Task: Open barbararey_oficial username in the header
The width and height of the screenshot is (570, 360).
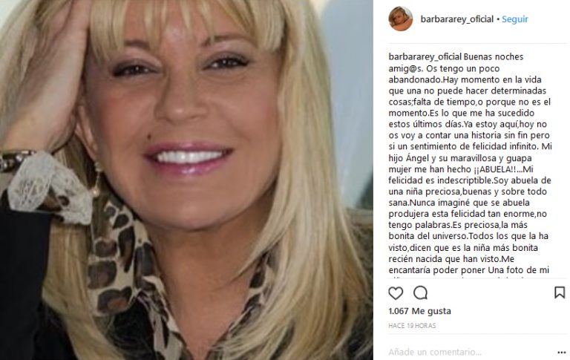Action: [457, 19]
